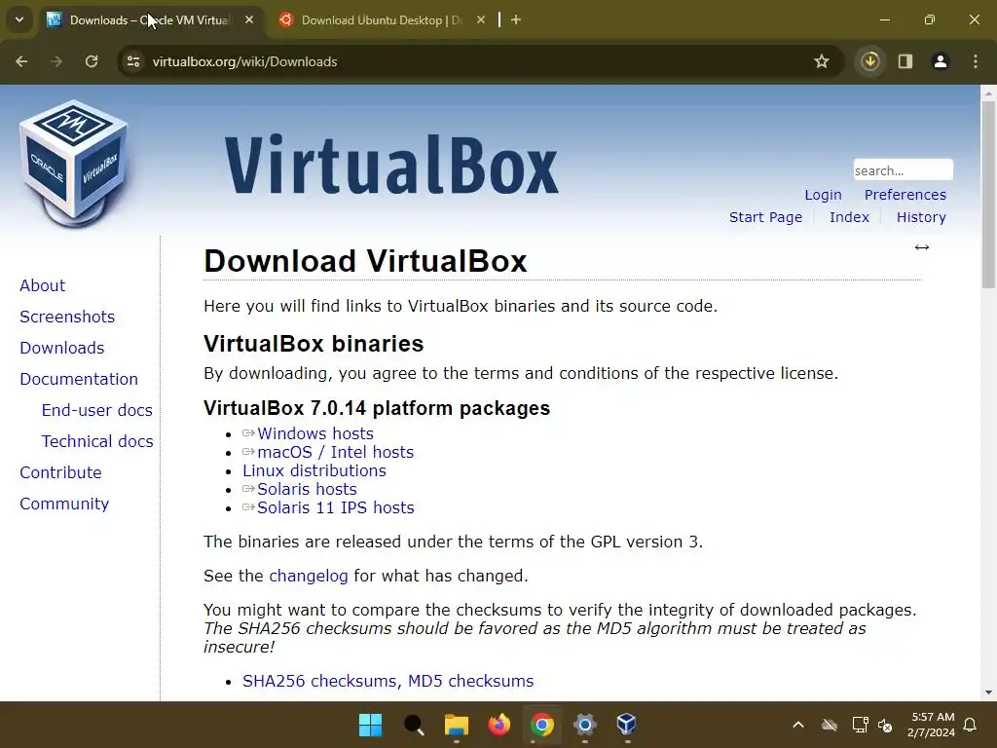Close the Downloads – Oracle VM VirtualBox tab
Screen dimensions: 997x748
tap(249, 19)
